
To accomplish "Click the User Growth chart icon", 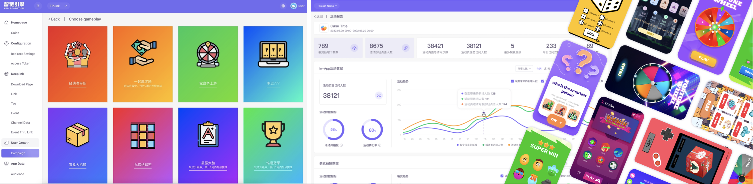I will 6,143.
